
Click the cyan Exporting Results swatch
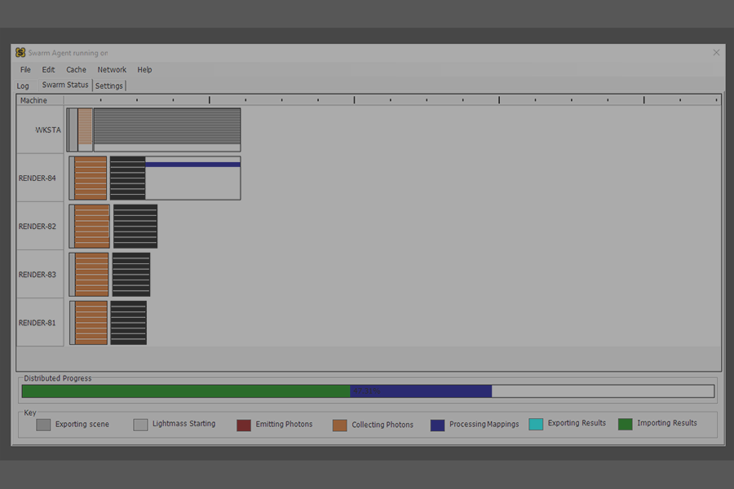pyautogui.click(x=535, y=425)
